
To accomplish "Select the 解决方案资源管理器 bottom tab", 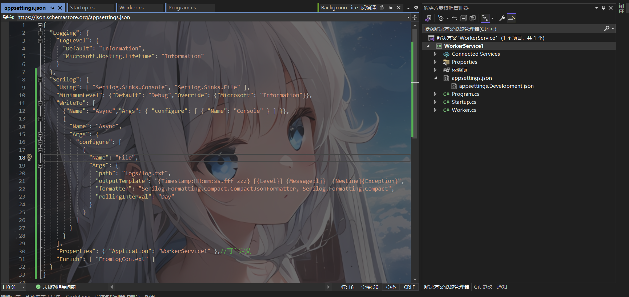I will 447,287.
